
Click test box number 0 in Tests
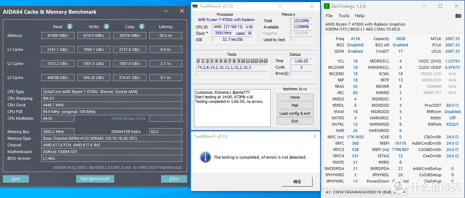coord(198,61)
